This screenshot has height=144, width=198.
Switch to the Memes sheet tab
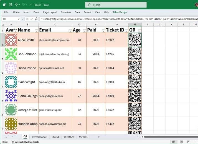pyautogui.click(x=83, y=137)
